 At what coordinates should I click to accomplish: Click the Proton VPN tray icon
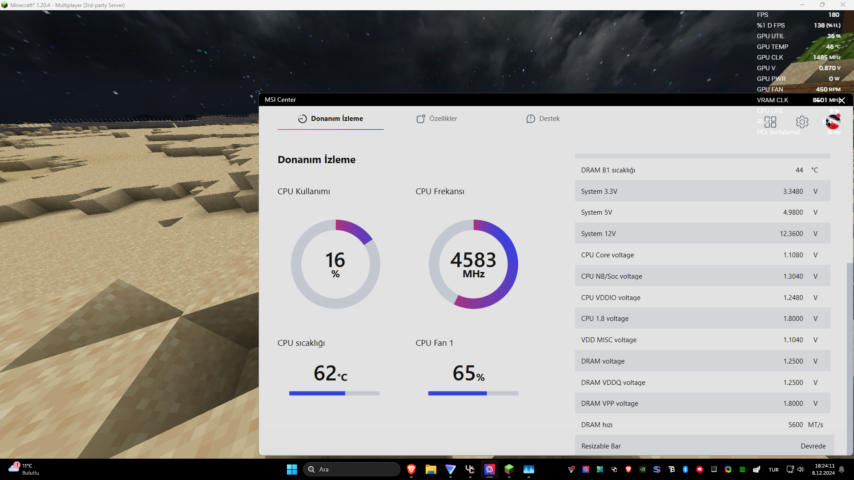pyautogui.click(x=572, y=469)
